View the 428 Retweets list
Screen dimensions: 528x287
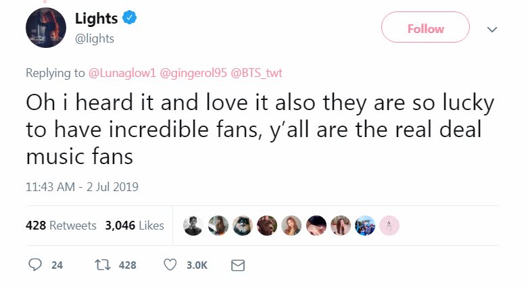61,226
